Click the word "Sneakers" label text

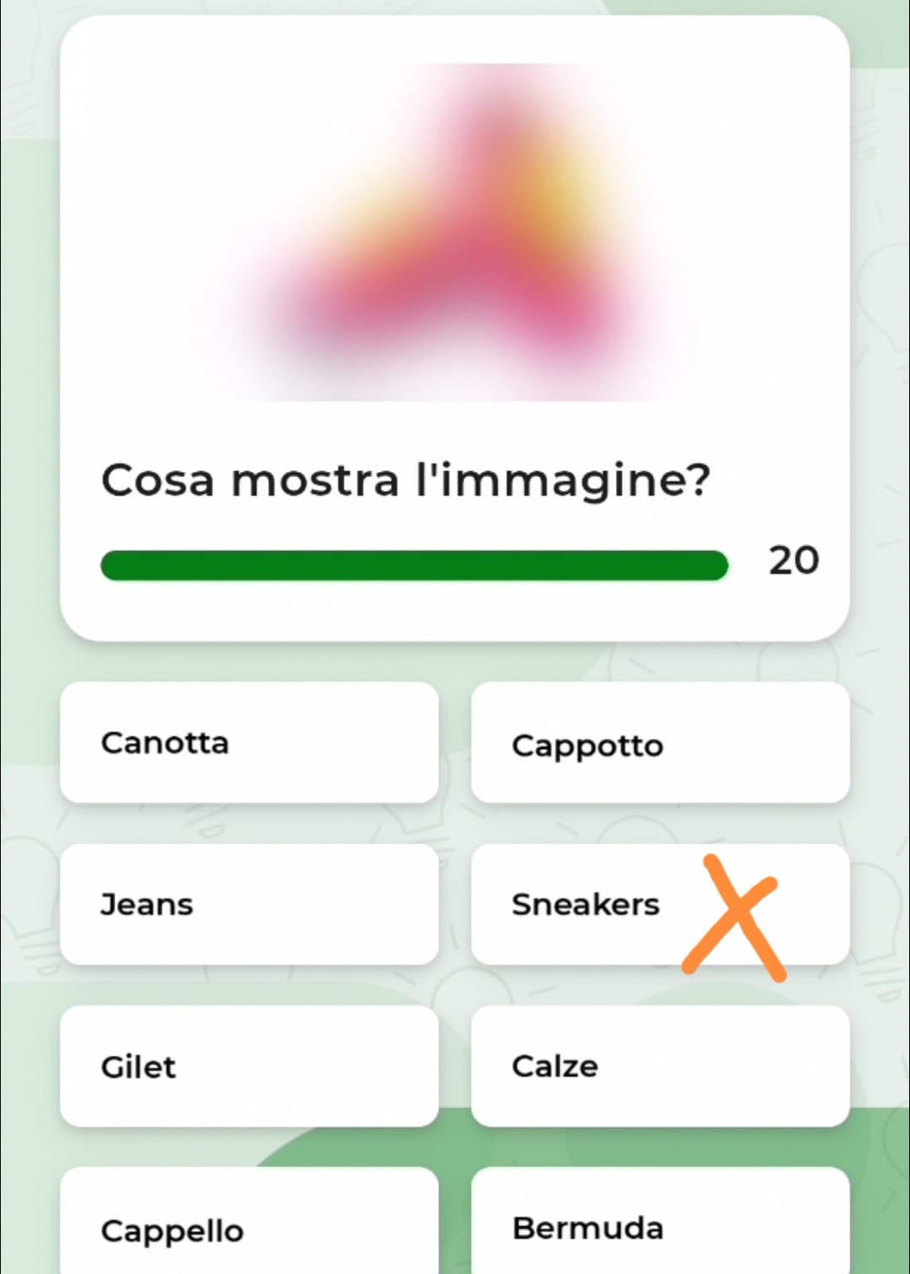point(585,904)
